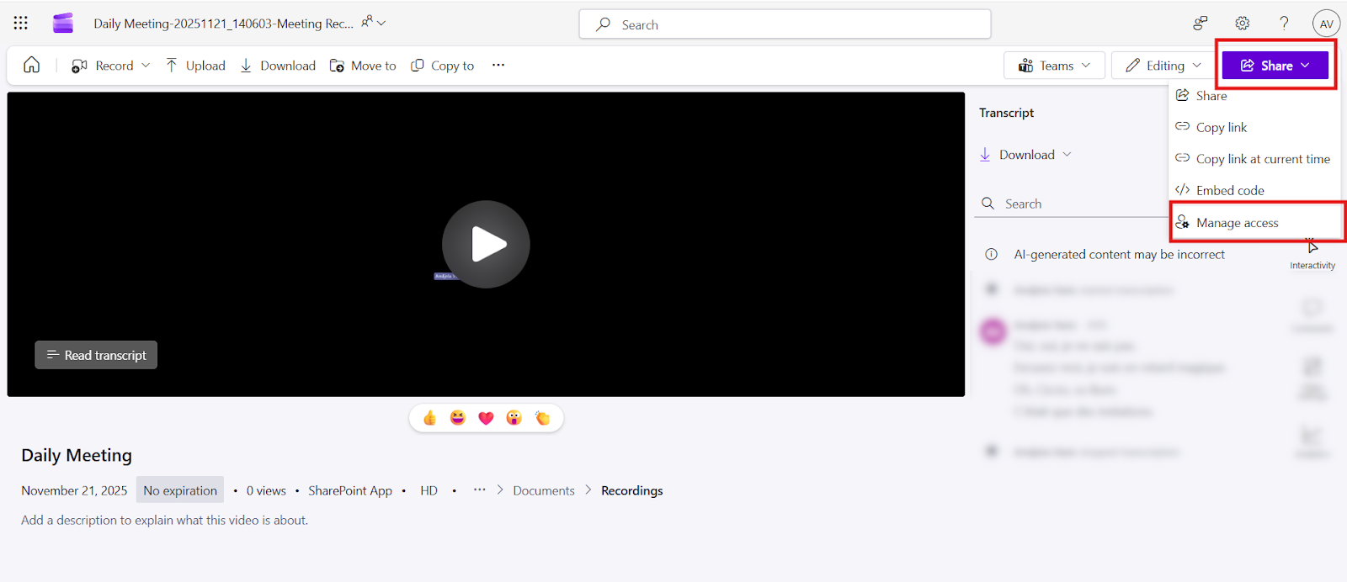Click the top Search input field
The width and height of the screenshot is (1347, 582).
pyautogui.click(x=785, y=24)
